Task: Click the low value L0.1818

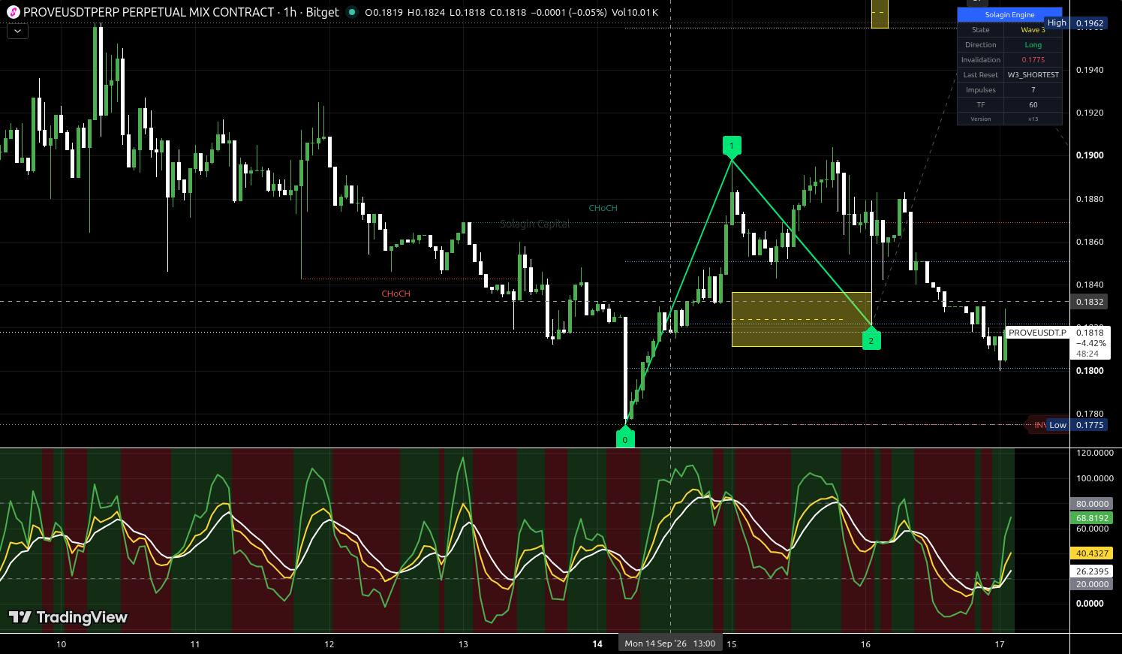Action: 467,13
